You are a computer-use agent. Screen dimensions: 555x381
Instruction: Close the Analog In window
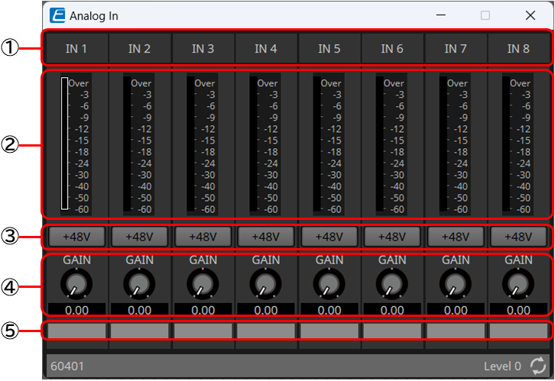point(531,15)
